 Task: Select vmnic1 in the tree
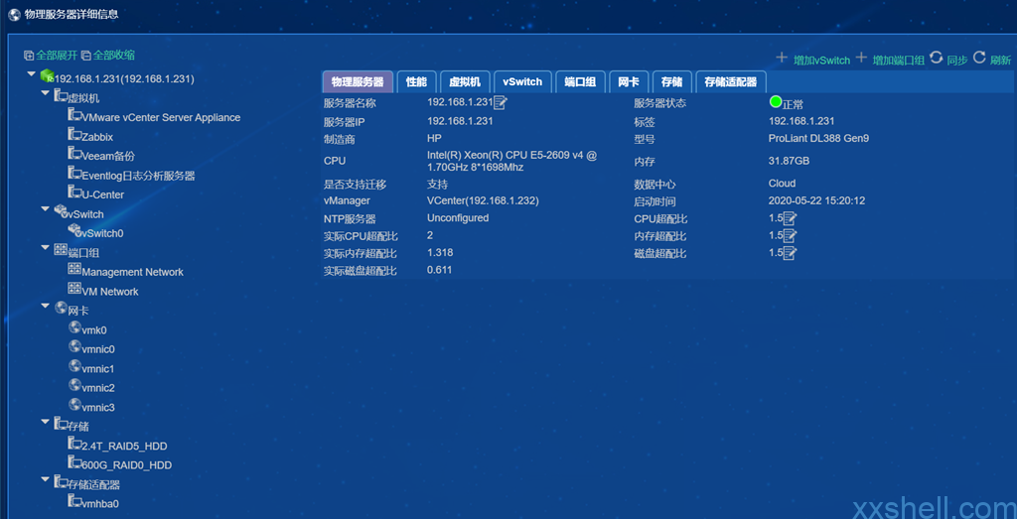point(98,369)
